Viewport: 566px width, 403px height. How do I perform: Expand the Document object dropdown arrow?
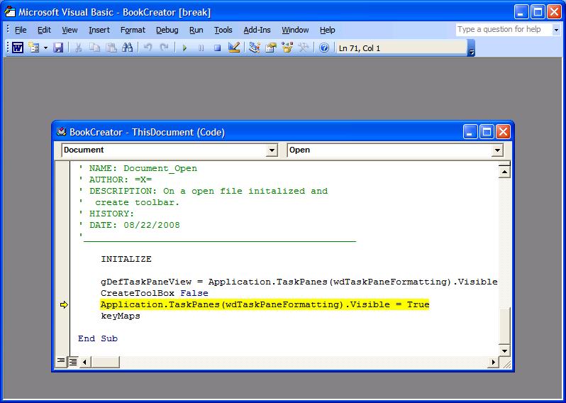click(x=272, y=150)
